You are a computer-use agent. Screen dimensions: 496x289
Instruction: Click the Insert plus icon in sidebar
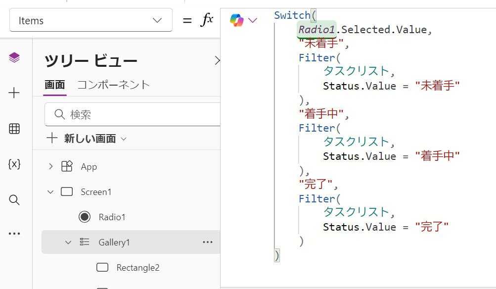pos(14,93)
